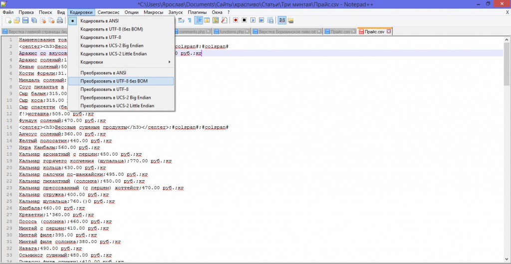This screenshot has height=264, width=511.
Task: Start macro recording with the red dot icon
Action: [235, 20]
